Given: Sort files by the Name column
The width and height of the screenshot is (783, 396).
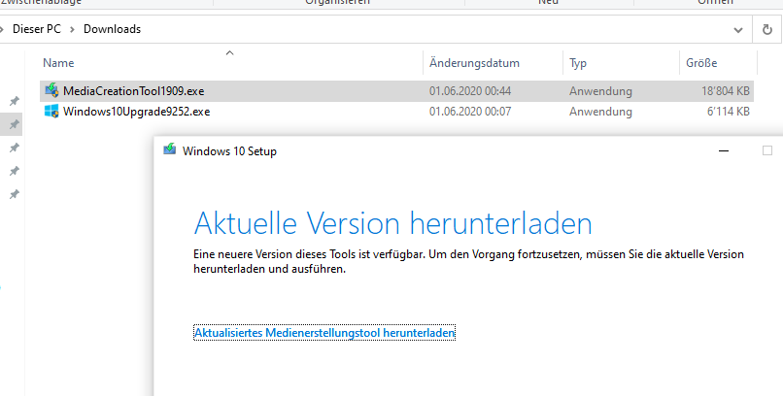Looking at the screenshot, I should pos(58,63).
